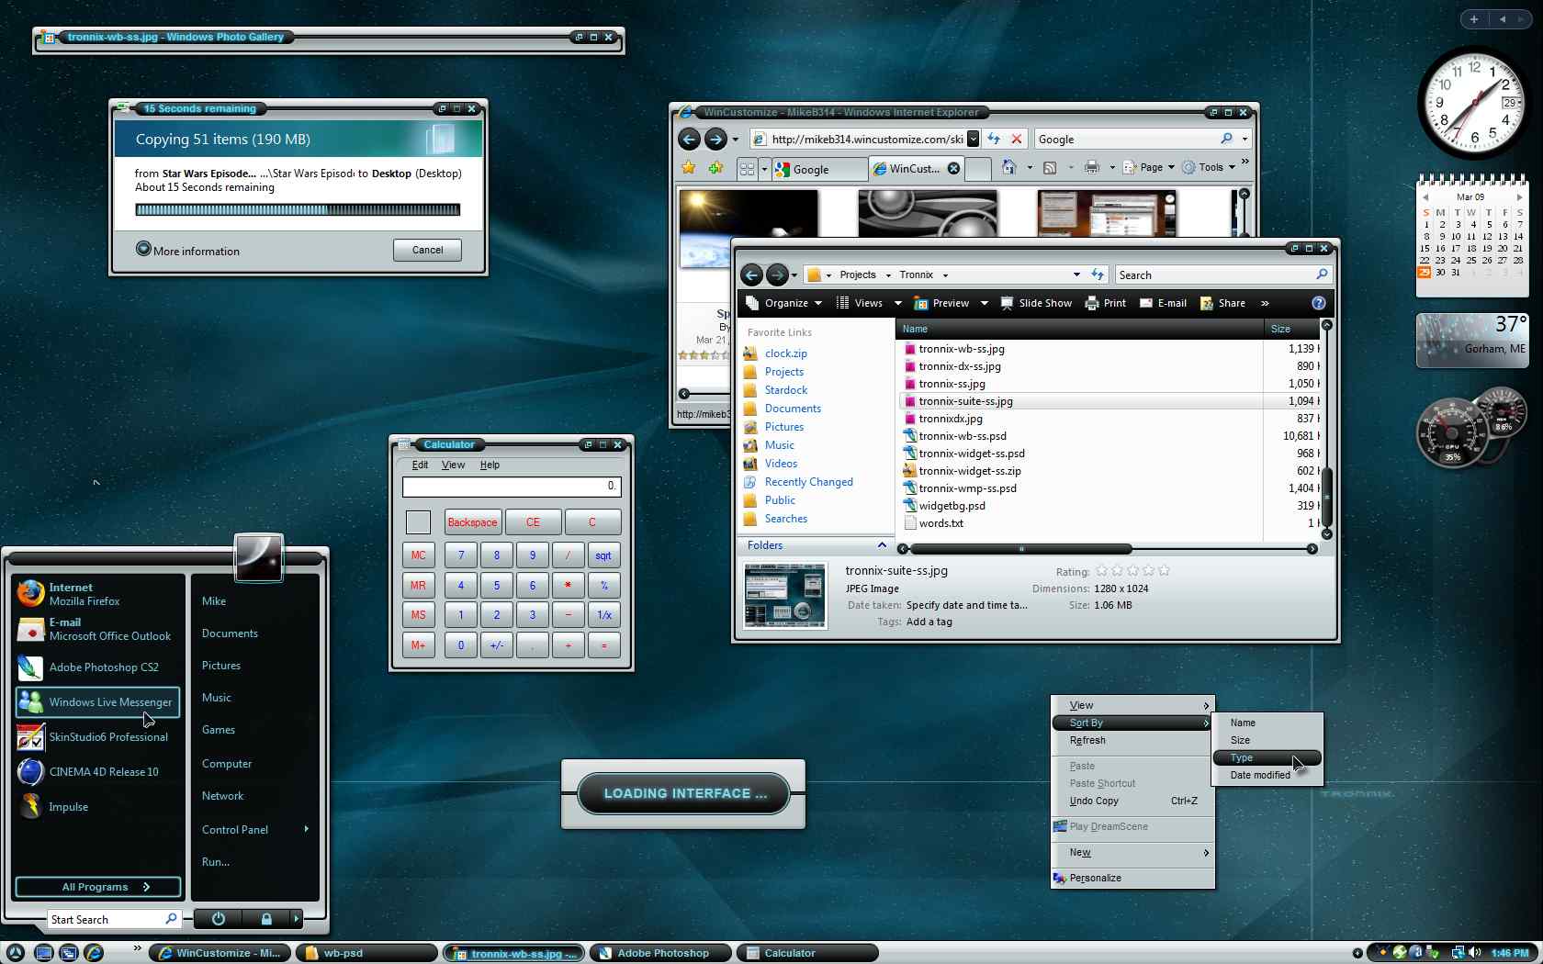The height and width of the screenshot is (964, 1543).
Task: Launch Adobe Photoshop CS2 from Start menu
Action: (97, 667)
